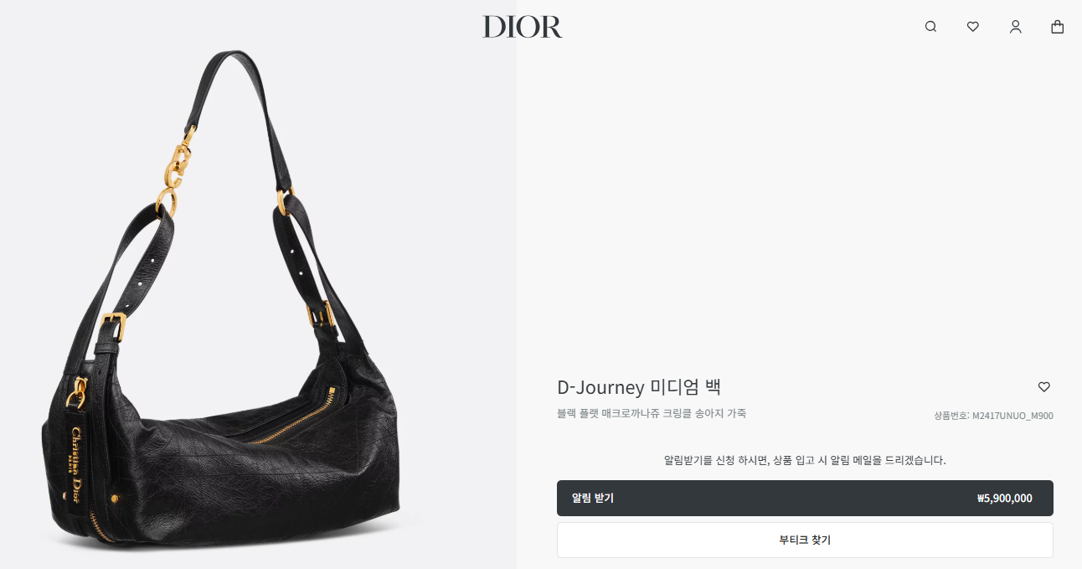The height and width of the screenshot is (569, 1082).
Task: Click the gold buckle on right strap
Action: pos(321,313)
